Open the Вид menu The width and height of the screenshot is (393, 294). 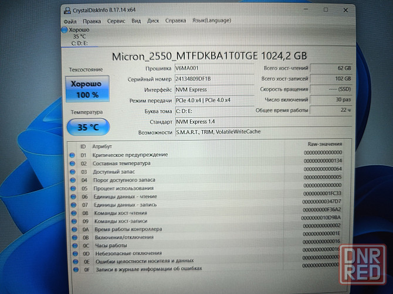(136, 20)
